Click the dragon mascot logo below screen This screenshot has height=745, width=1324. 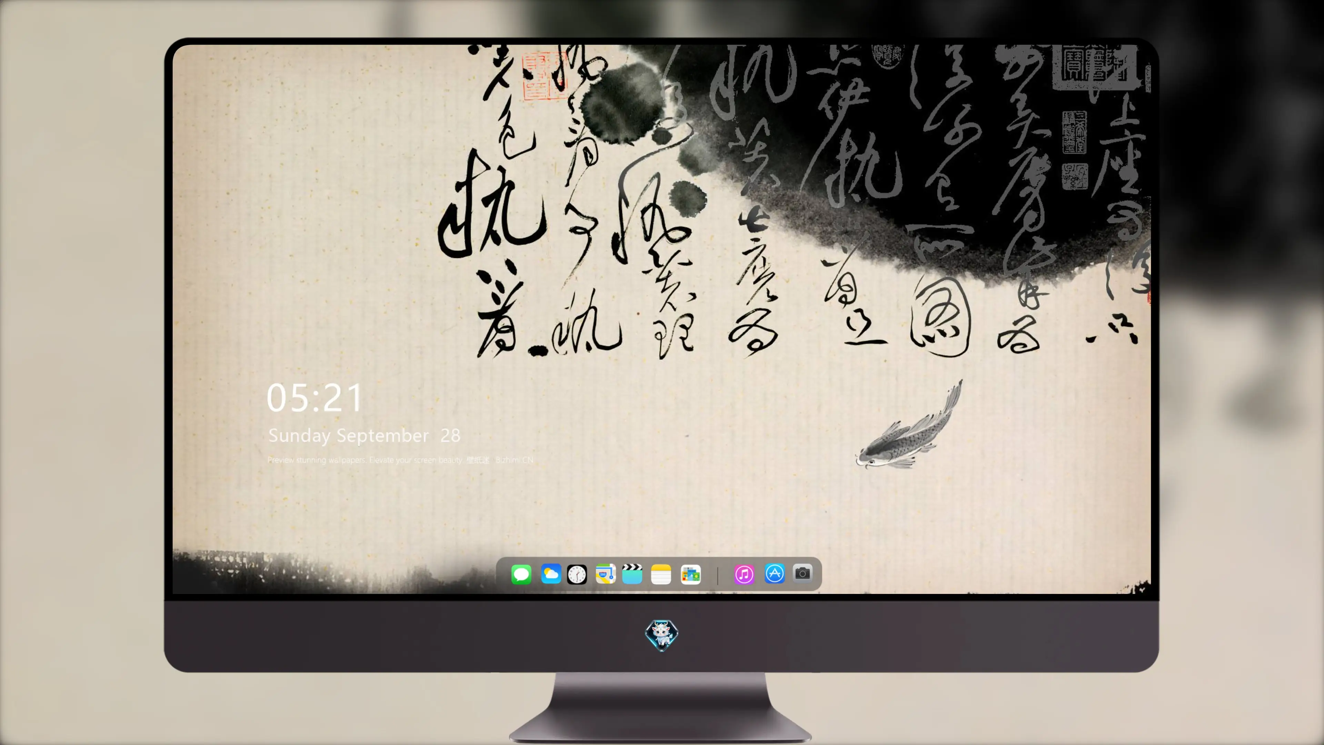click(662, 635)
